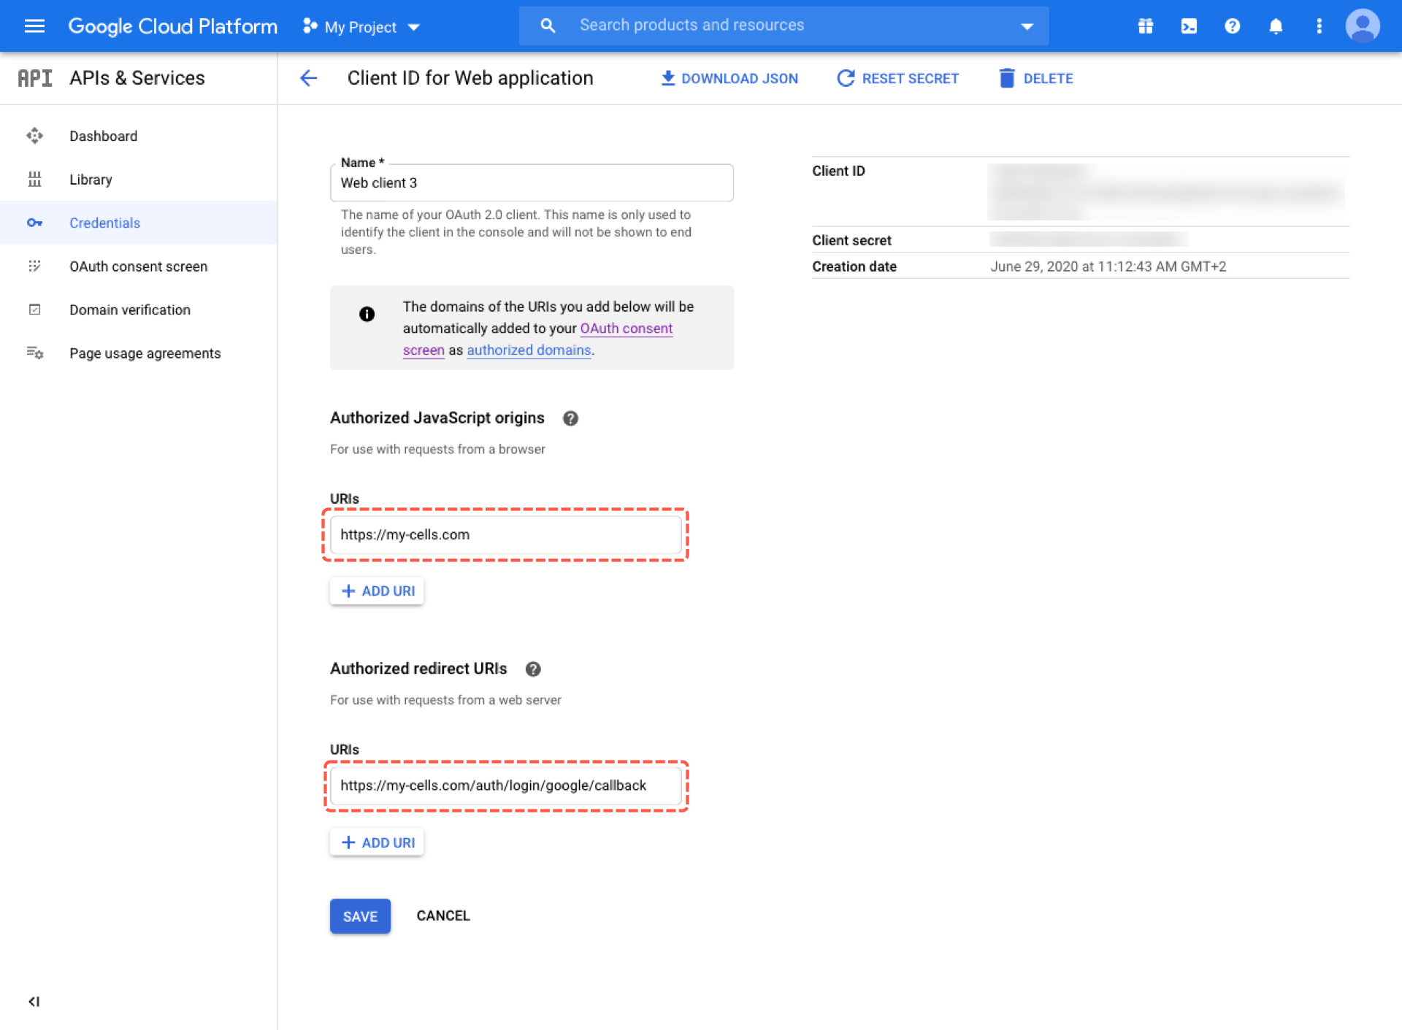The image size is (1402, 1030).
Task: Click the blurred Client secret value
Action: [1088, 239]
